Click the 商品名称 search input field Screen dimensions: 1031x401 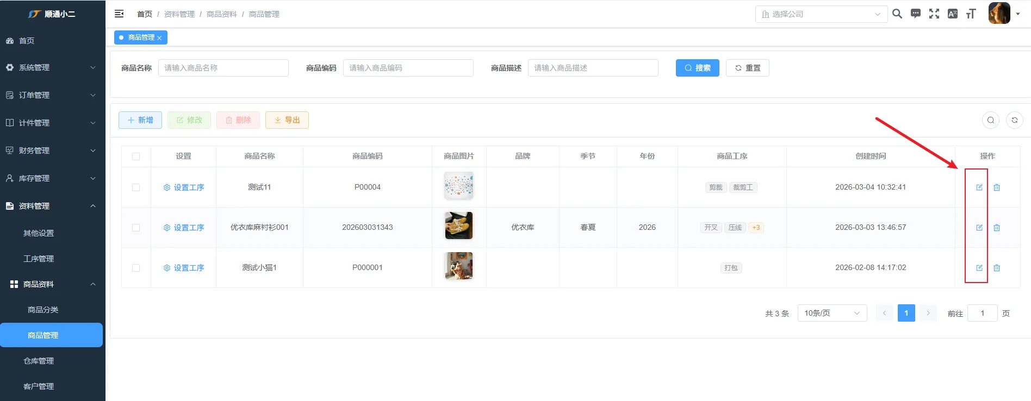coord(223,68)
